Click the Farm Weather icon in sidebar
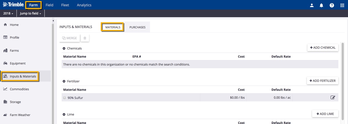The image size is (348, 124). pos(5,115)
